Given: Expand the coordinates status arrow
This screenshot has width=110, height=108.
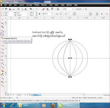Looking at the screenshot, I should click(17, 98).
